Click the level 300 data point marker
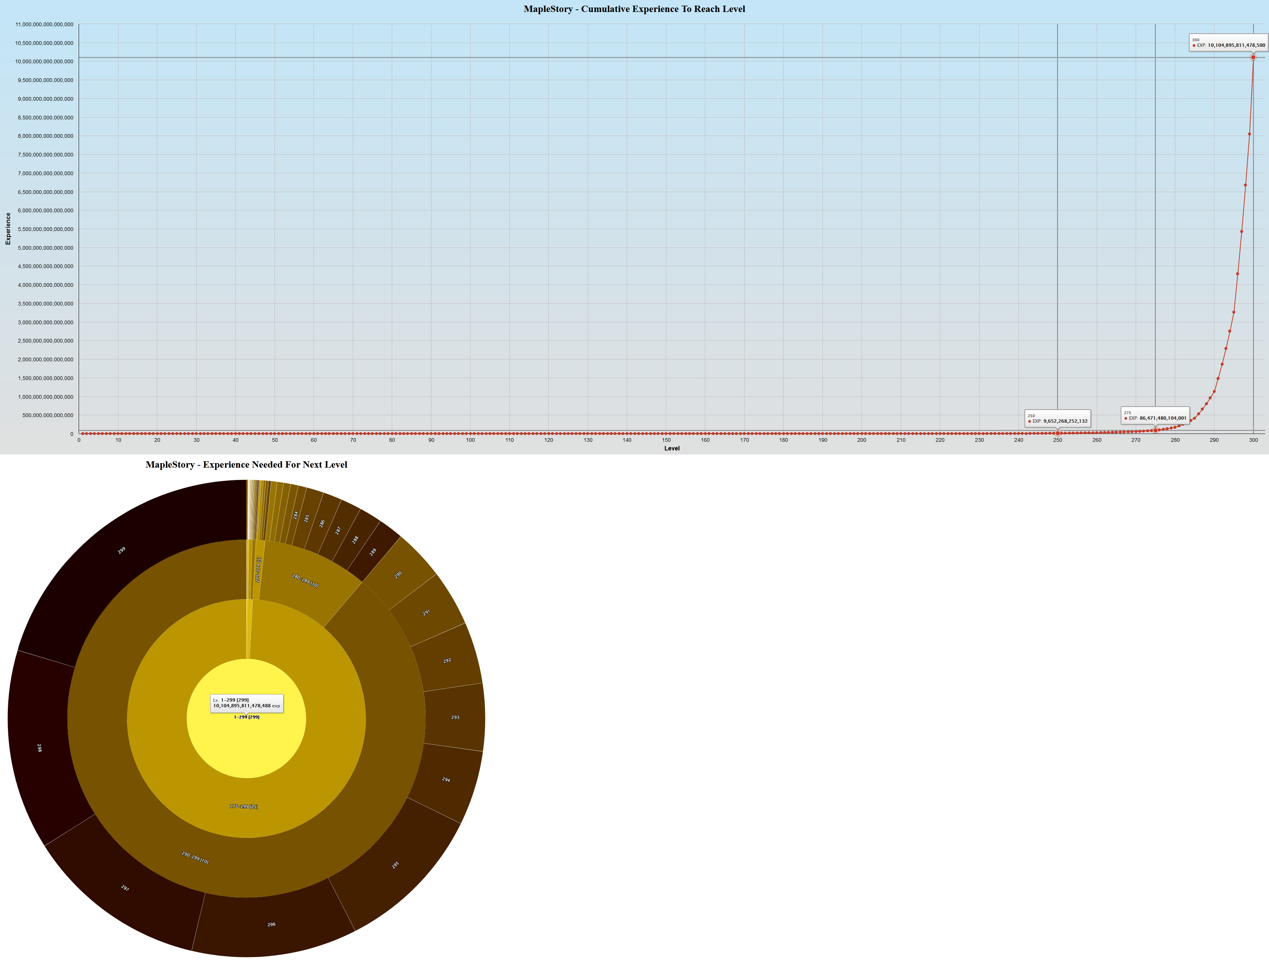 coord(1253,57)
